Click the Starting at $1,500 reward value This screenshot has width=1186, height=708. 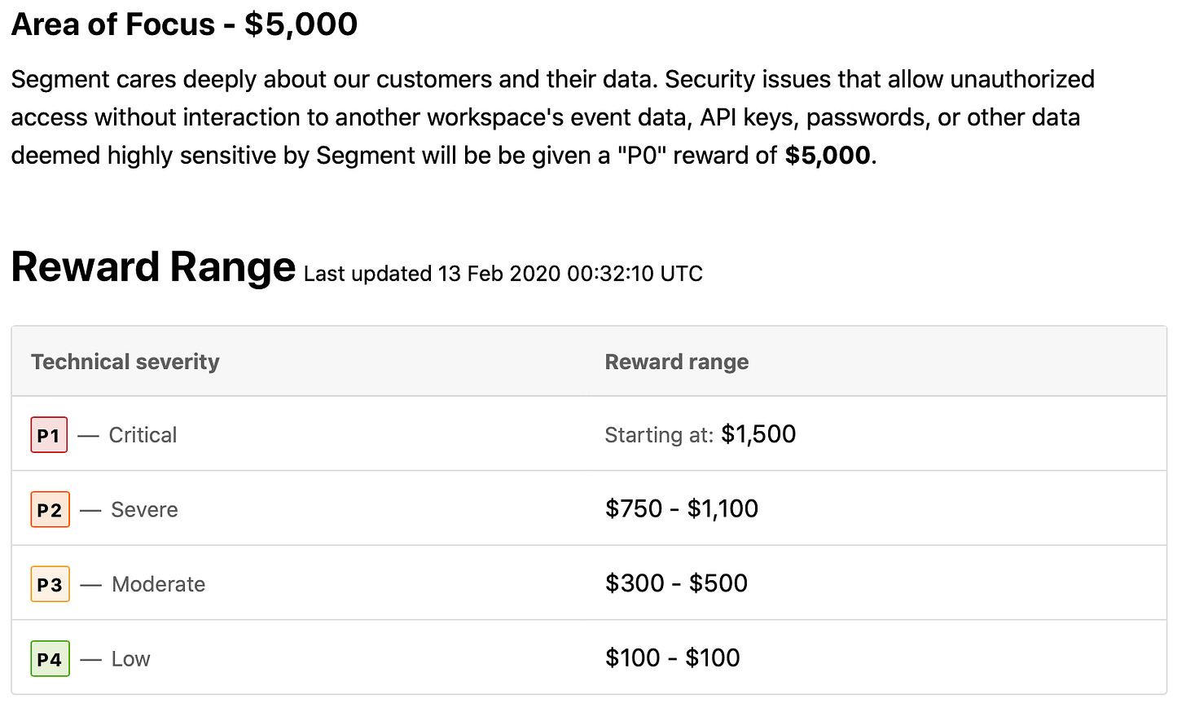point(700,434)
